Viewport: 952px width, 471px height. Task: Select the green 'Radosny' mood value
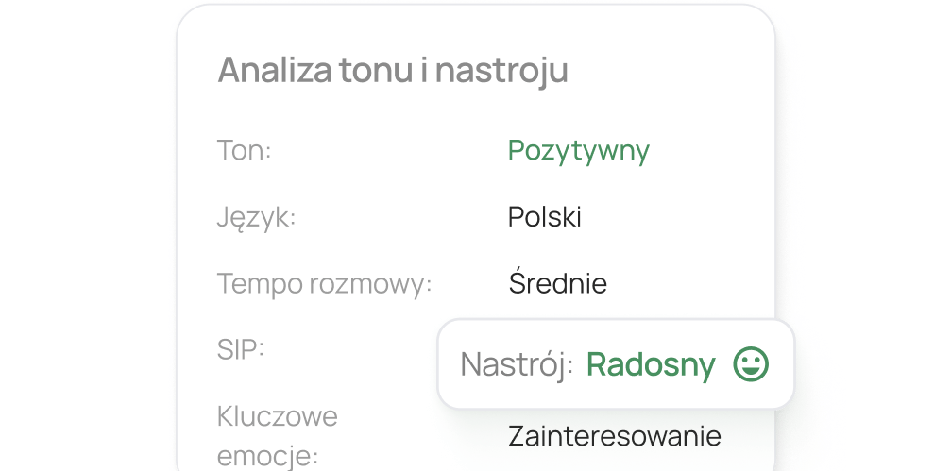click(x=651, y=365)
